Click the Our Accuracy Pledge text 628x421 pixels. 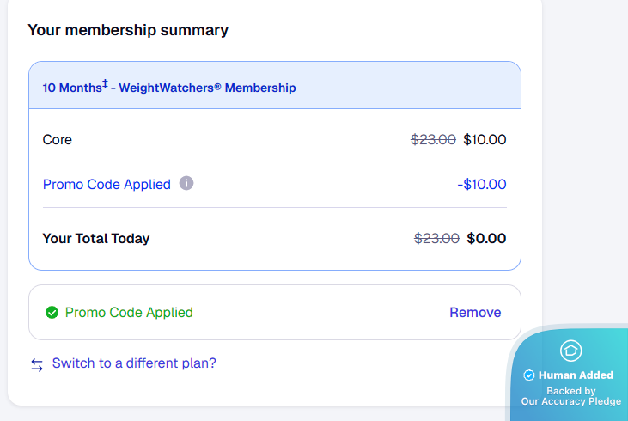pos(570,401)
